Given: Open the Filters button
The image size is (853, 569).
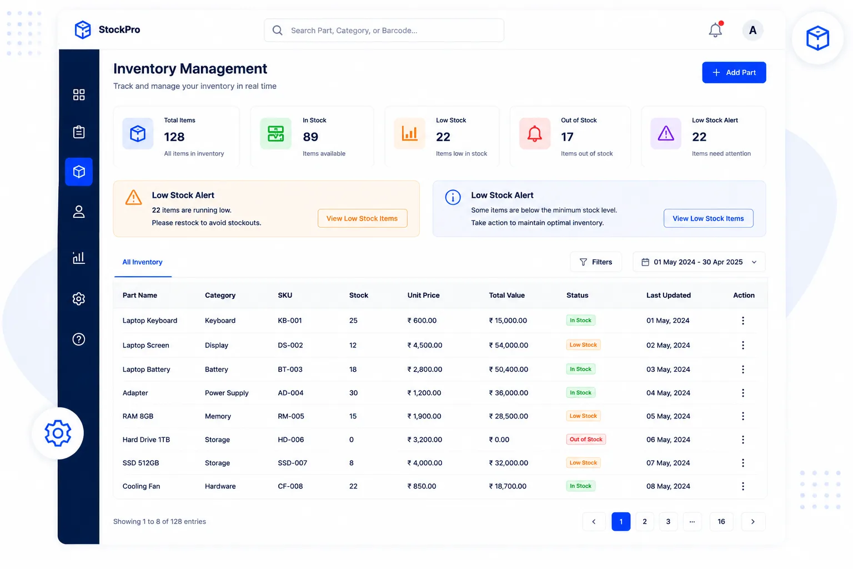Looking at the screenshot, I should pos(596,262).
